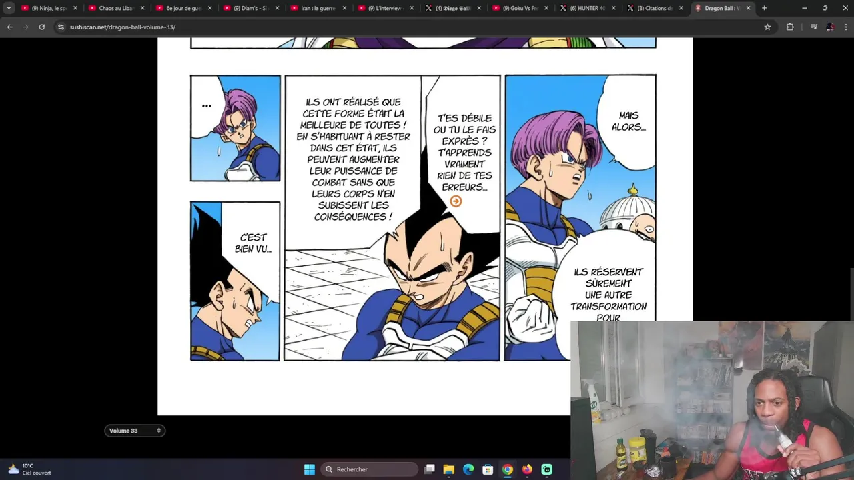Open the media control icon in toolbar
This screenshot has width=854, height=480.
coord(813,27)
